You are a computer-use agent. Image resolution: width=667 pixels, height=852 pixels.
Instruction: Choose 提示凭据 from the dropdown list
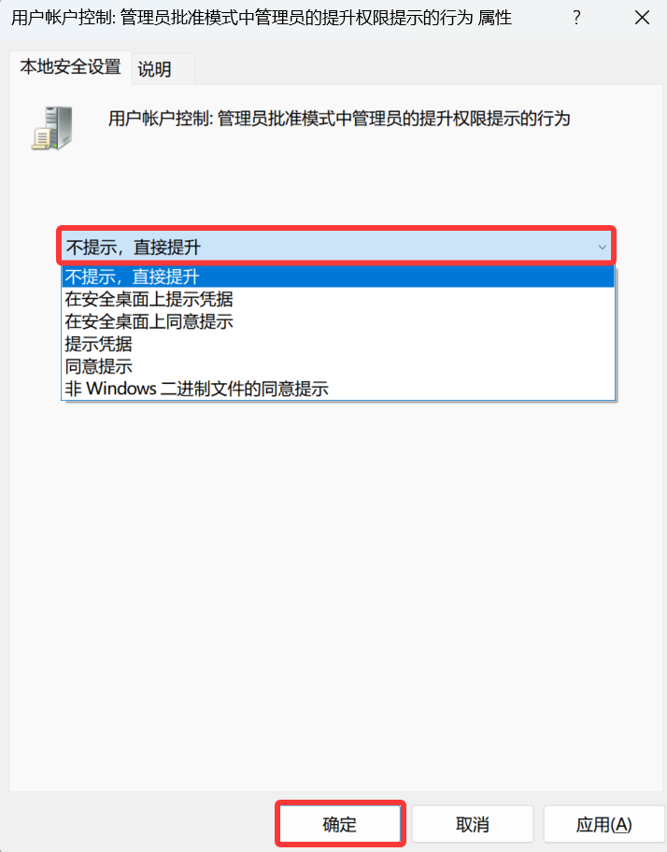click(98, 344)
